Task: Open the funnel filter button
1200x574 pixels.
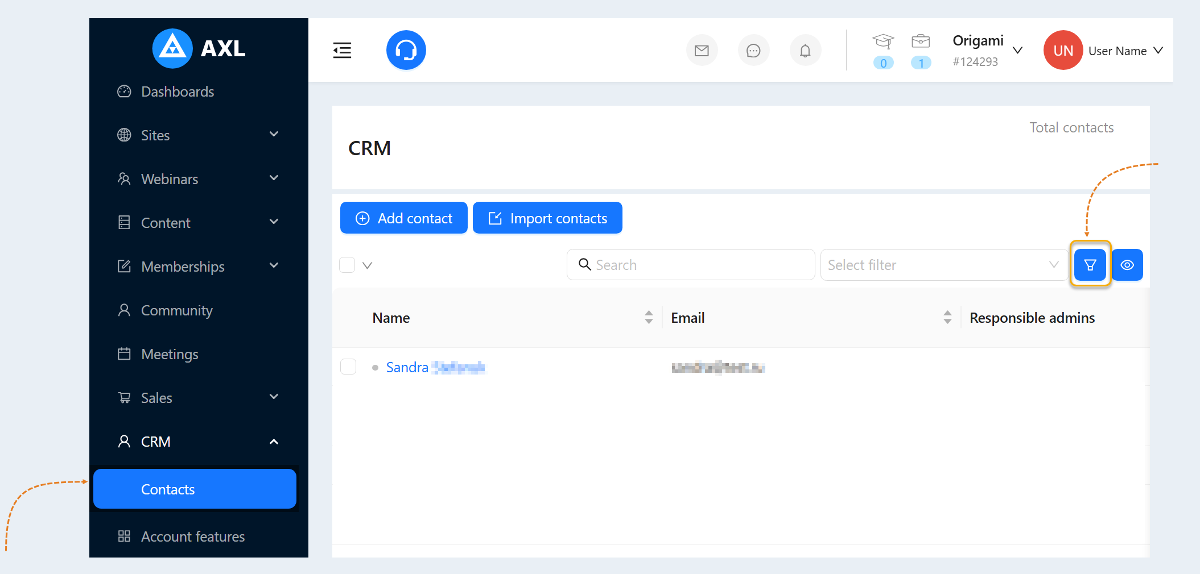Action: coord(1090,265)
